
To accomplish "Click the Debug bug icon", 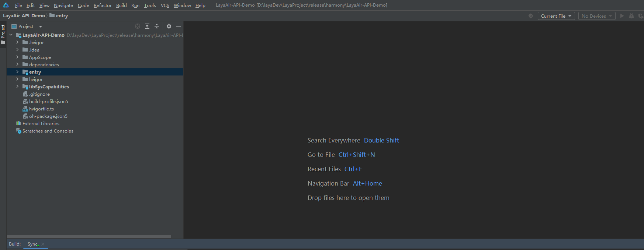I will click(x=631, y=16).
